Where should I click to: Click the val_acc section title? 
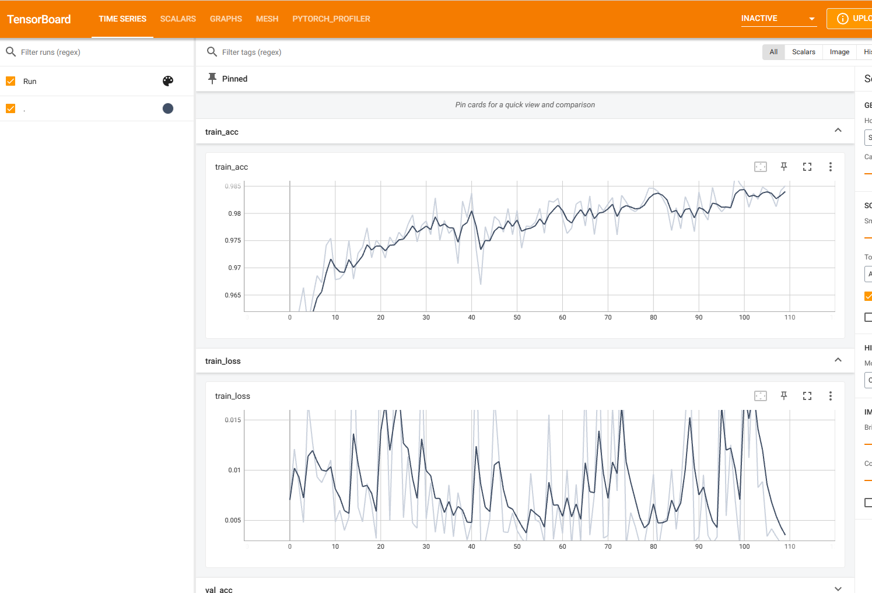(x=219, y=590)
